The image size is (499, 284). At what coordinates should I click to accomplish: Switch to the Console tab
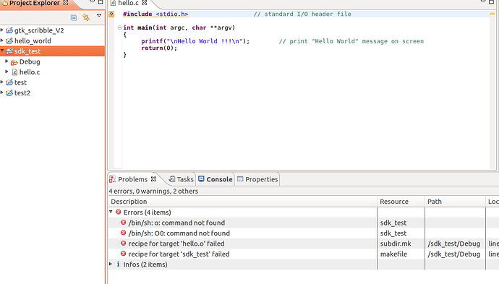(x=219, y=179)
